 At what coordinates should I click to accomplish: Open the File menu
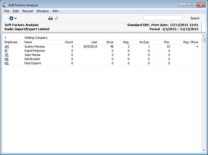pos(7,11)
